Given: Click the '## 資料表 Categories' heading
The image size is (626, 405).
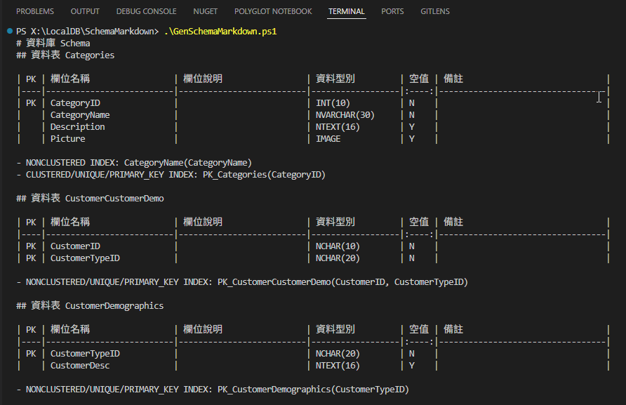Looking at the screenshot, I should 65,55.
